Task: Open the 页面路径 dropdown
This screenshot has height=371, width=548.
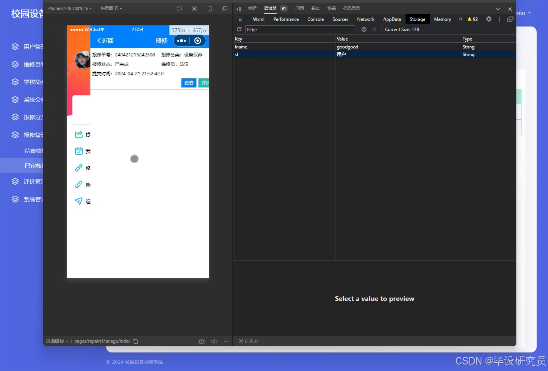Action: (x=57, y=341)
